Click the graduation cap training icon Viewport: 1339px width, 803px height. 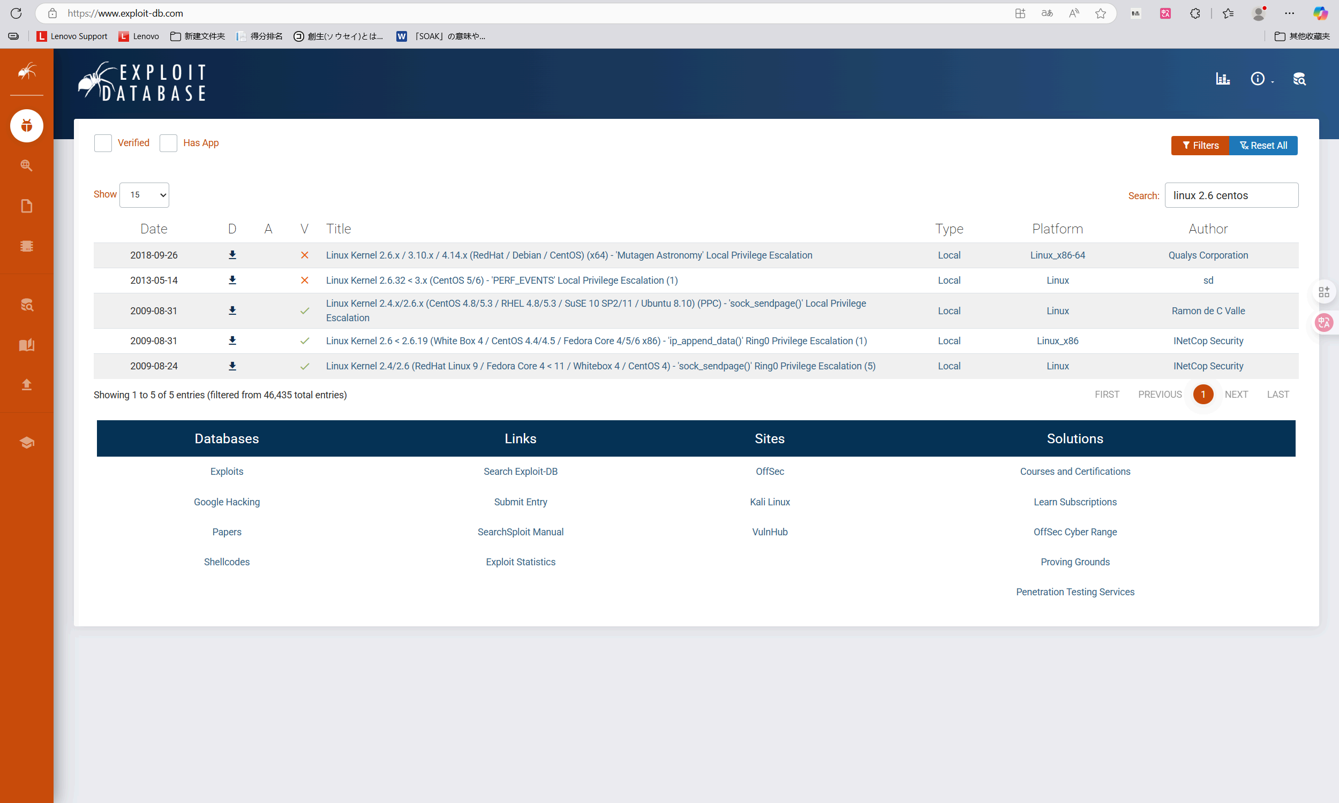27,443
